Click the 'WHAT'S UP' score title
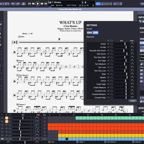144x144 pixels. pyautogui.click(x=71, y=23)
